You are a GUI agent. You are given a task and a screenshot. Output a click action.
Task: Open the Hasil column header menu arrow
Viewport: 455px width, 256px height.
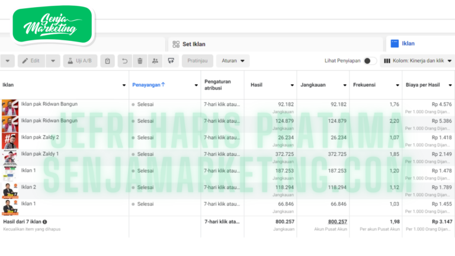[291, 85]
